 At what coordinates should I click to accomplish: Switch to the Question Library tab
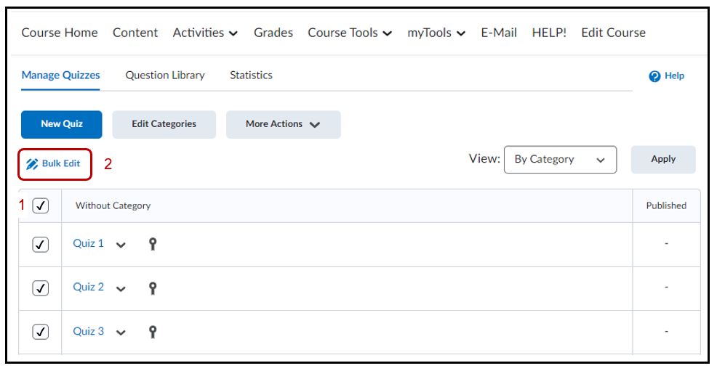(165, 76)
